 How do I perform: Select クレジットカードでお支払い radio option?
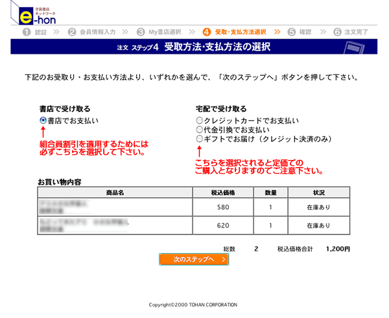199,120
